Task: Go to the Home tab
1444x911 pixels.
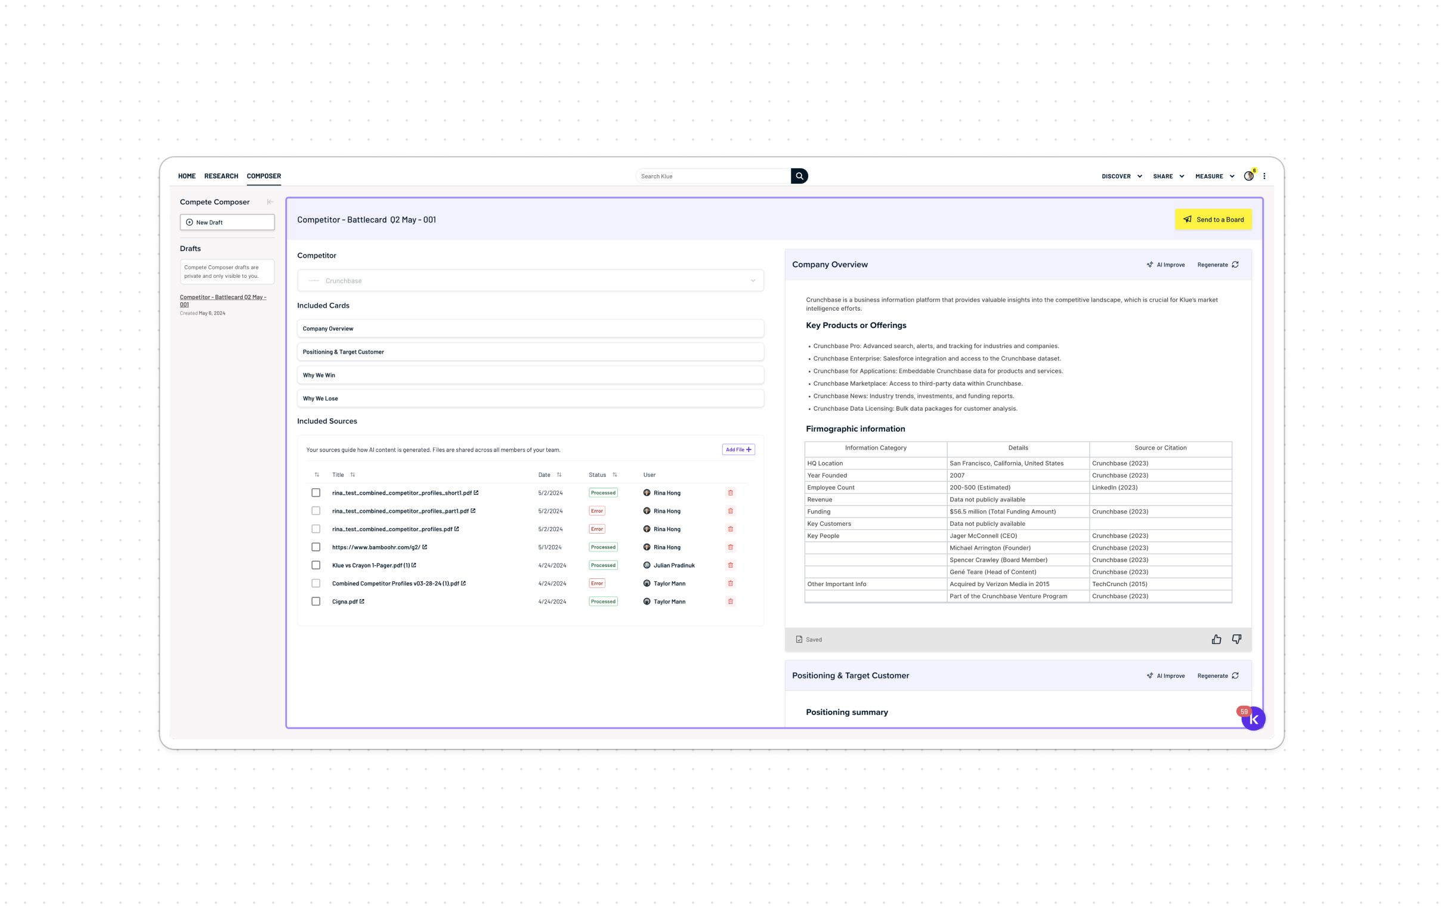Action: 187,176
